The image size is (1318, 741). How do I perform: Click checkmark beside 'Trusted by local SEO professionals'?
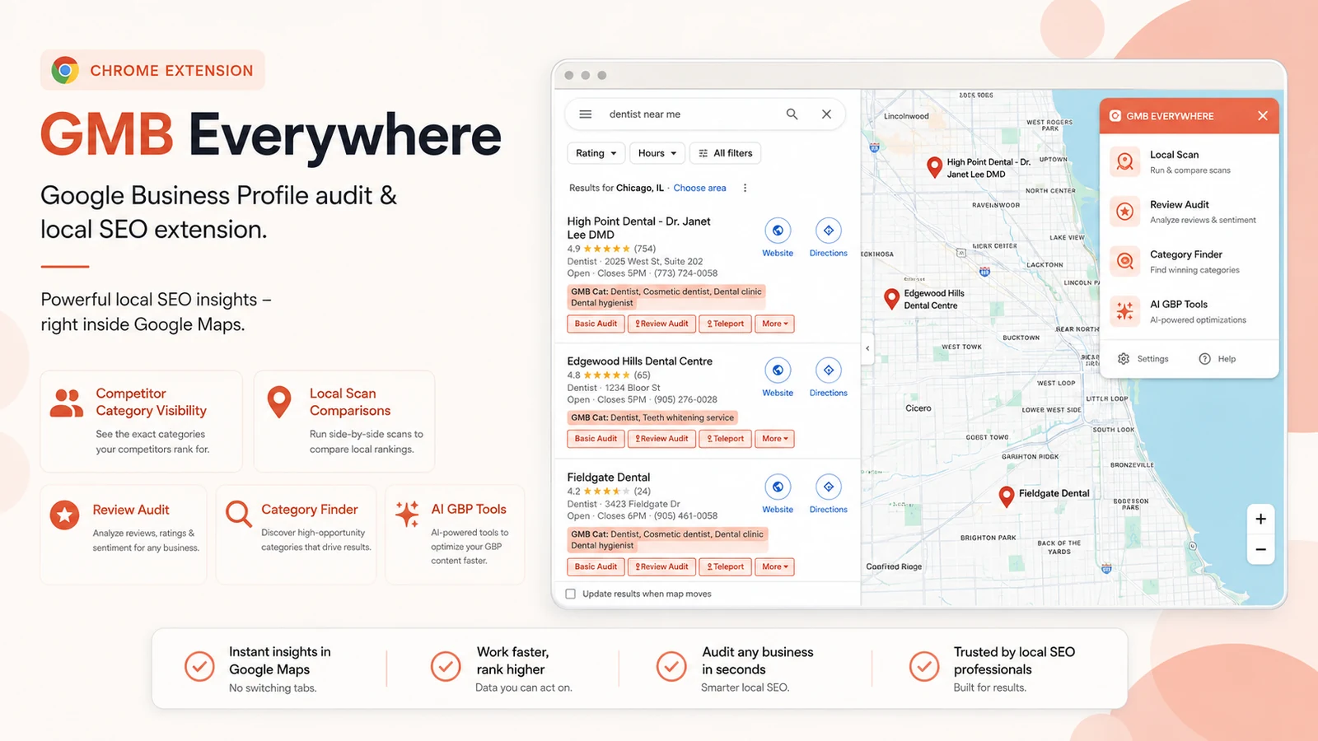(924, 666)
